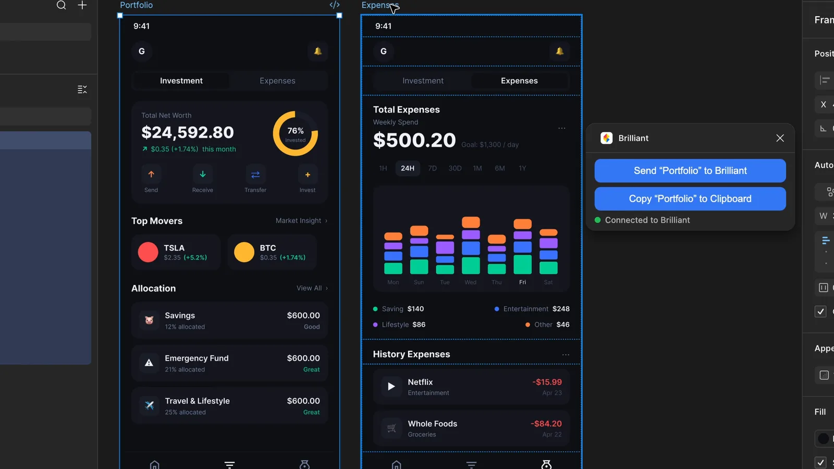Click the Netflix play icon
The height and width of the screenshot is (469, 834).
(391, 387)
